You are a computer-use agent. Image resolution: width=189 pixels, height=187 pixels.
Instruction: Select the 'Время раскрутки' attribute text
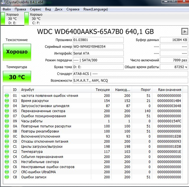(x=35, y=101)
